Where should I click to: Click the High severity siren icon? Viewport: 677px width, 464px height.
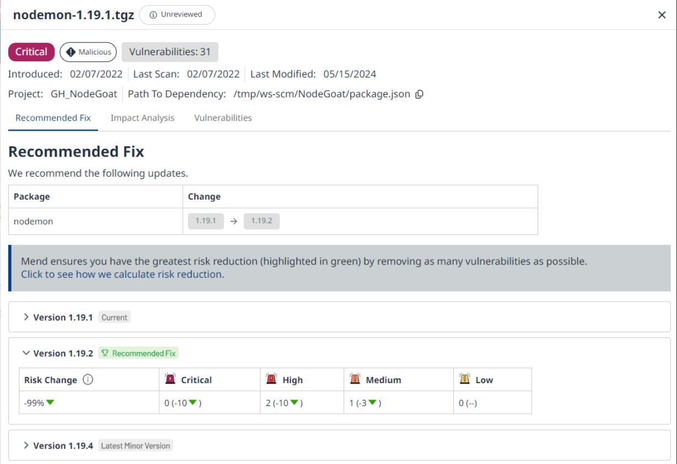271,379
